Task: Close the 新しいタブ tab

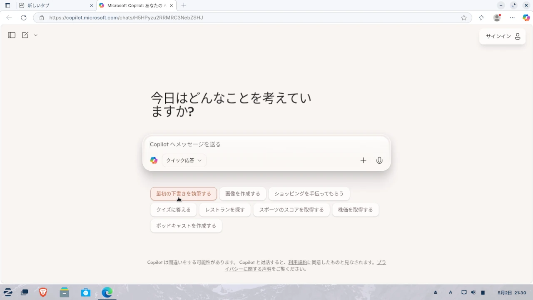Action: (x=92, y=5)
